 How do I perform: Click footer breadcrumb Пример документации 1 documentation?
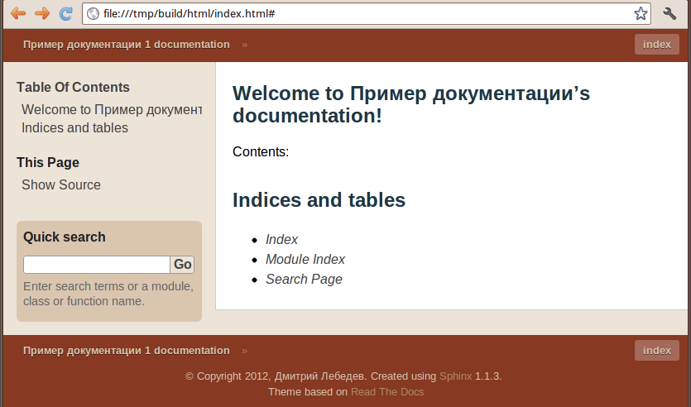pos(127,351)
